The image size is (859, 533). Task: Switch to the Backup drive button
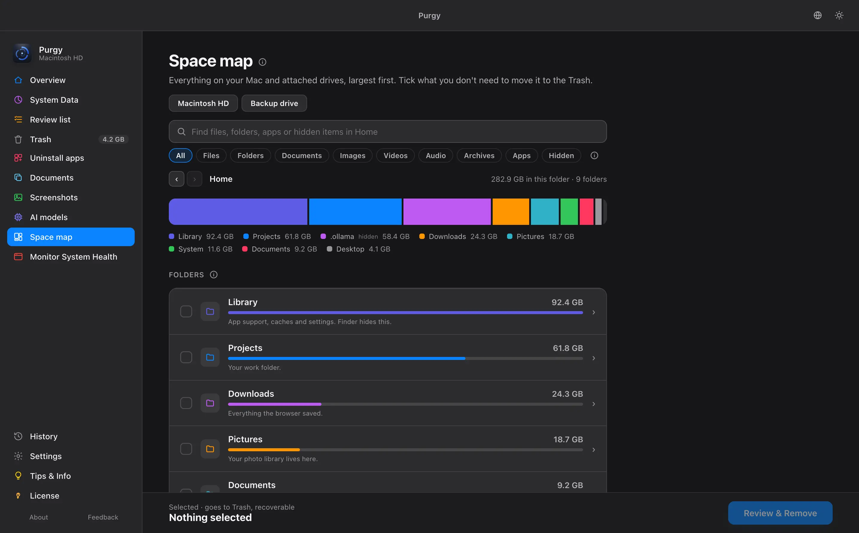point(274,103)
